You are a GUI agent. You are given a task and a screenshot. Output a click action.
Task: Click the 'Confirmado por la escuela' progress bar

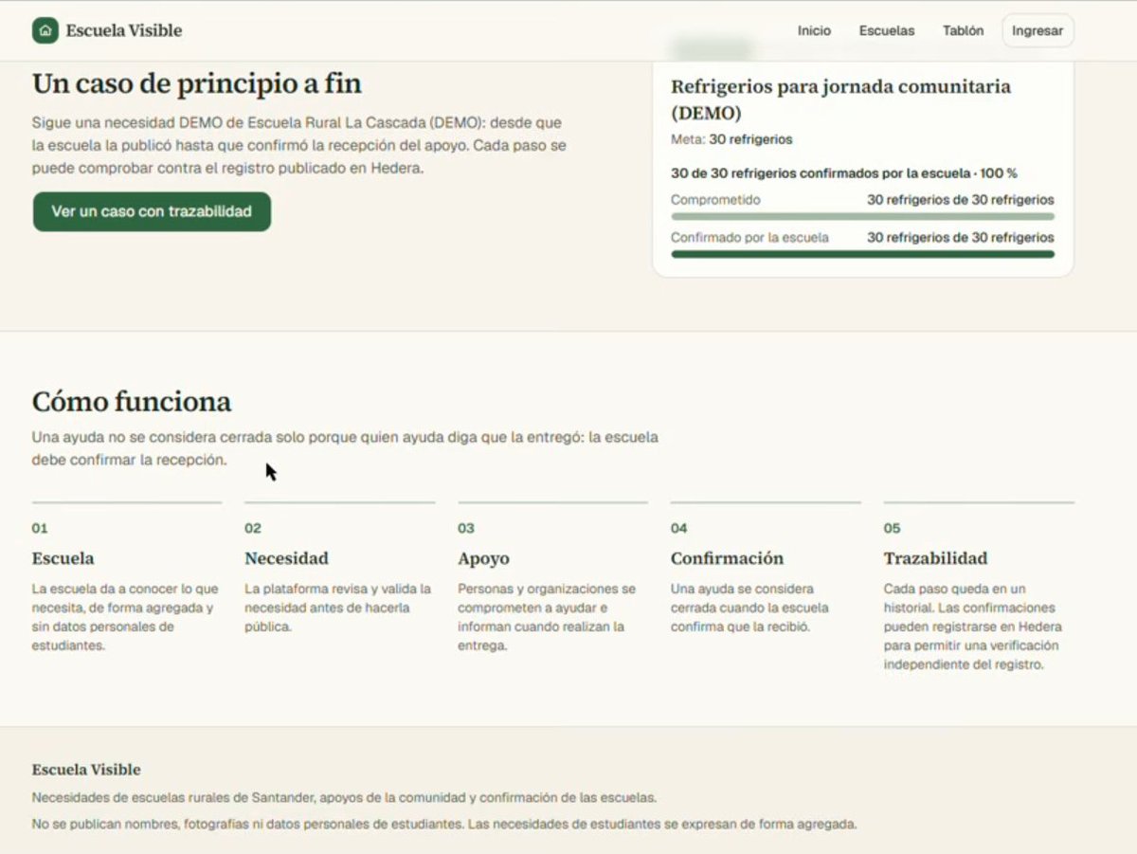coord(862,254)
